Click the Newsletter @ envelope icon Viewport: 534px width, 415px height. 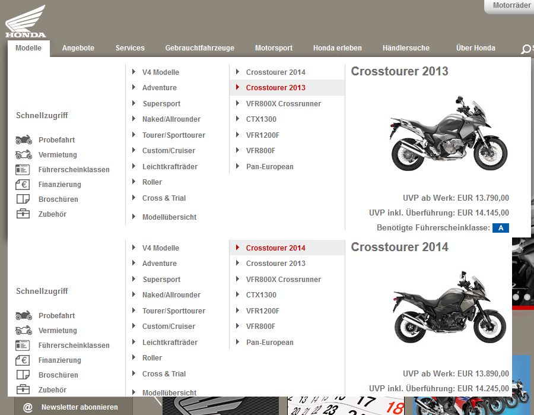27,407
